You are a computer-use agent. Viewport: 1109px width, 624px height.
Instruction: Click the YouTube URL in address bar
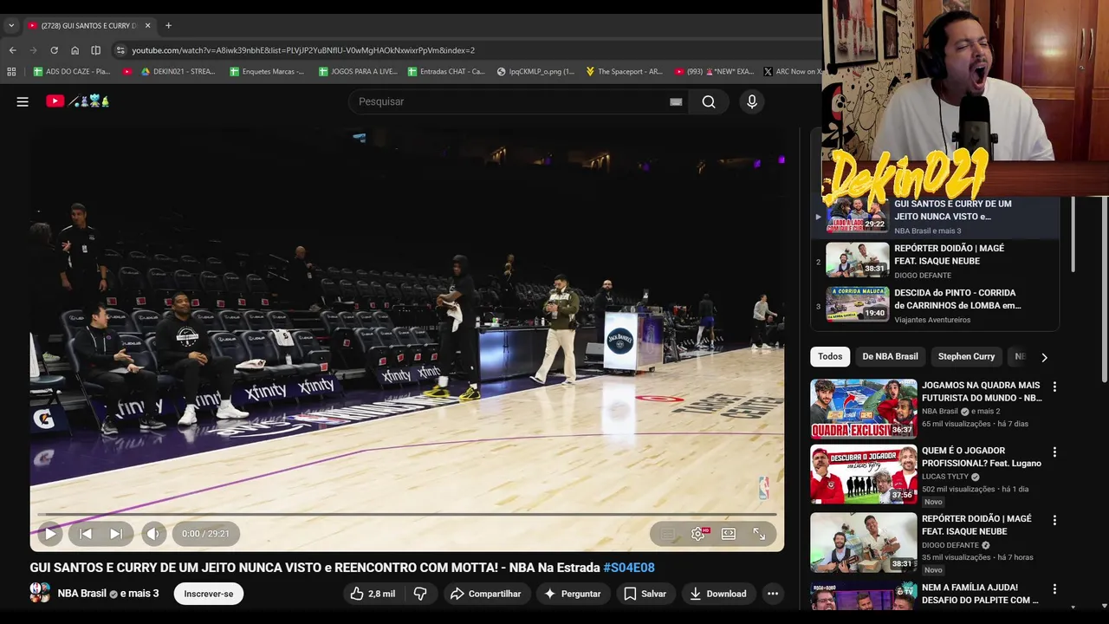pyautogui.click(x=303, y=50)
